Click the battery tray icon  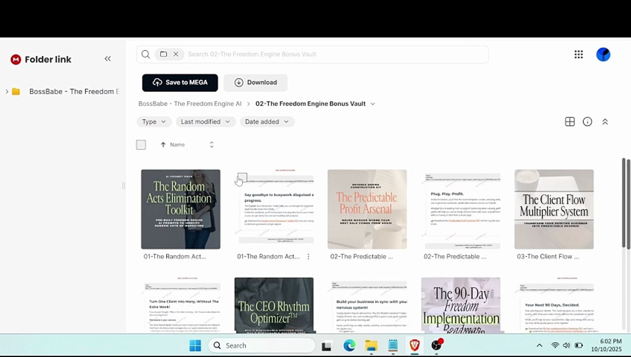578,346
